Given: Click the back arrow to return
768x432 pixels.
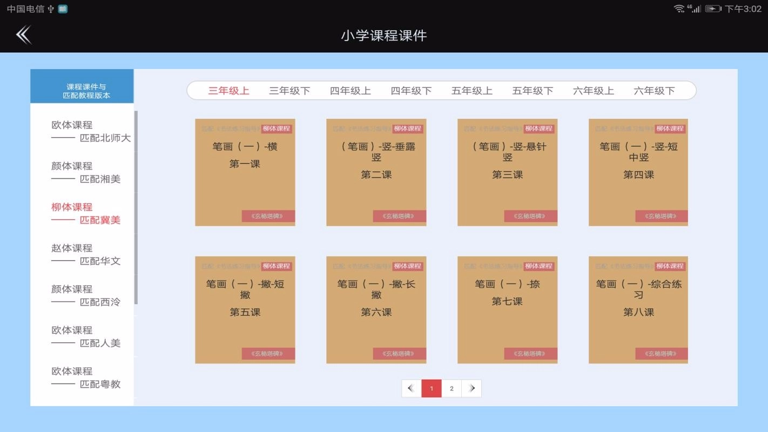Looking at the screenshot, I should point(23,34).
